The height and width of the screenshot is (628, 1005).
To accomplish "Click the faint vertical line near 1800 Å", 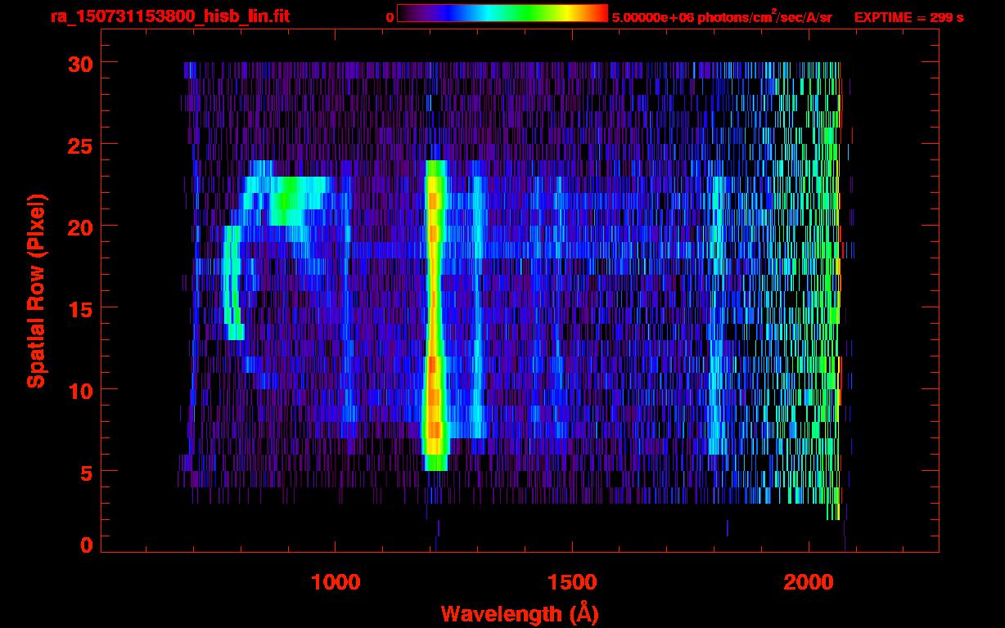I will (717, 316).
